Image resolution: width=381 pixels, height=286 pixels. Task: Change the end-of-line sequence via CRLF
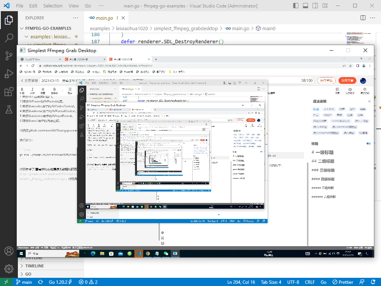(310, 282)
